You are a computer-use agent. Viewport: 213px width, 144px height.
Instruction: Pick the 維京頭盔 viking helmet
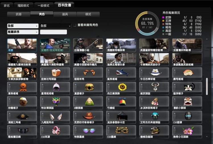[154, 88]
